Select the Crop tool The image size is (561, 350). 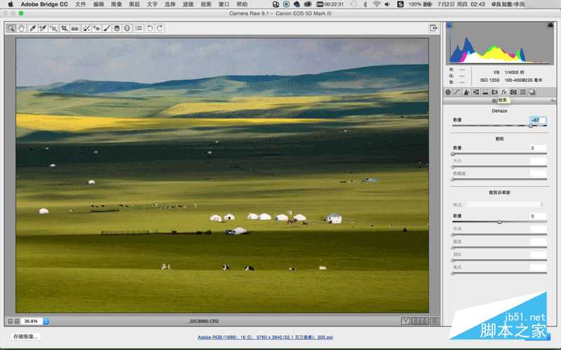tap(65, 28)
